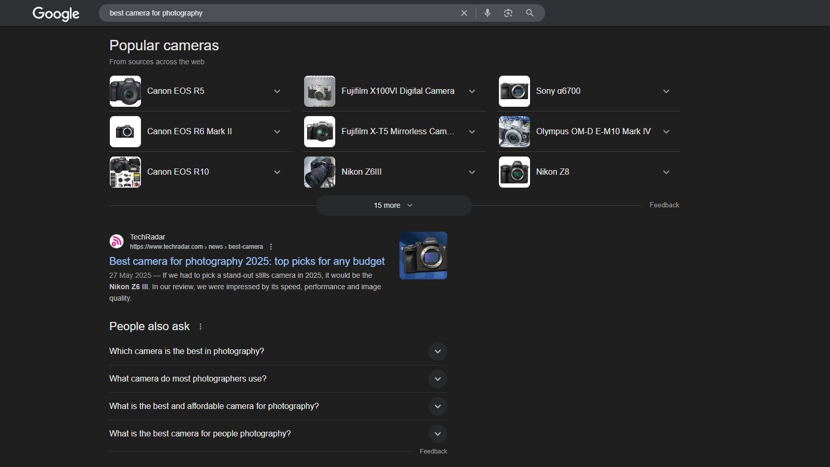Click 'best camera for people photography' text
The width and height of the screenshot is (830, 467).
click(x=200, y=434)
